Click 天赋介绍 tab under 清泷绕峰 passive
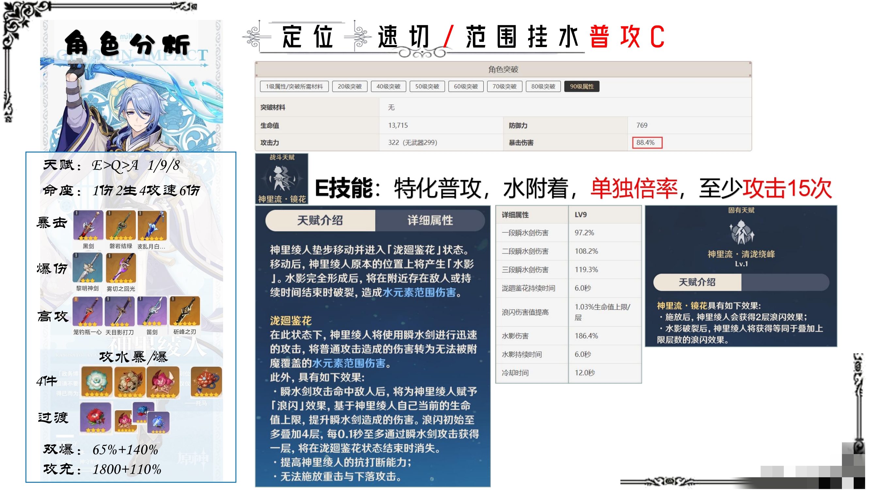The width and height of the screenshot is (871, 490). 698,282
